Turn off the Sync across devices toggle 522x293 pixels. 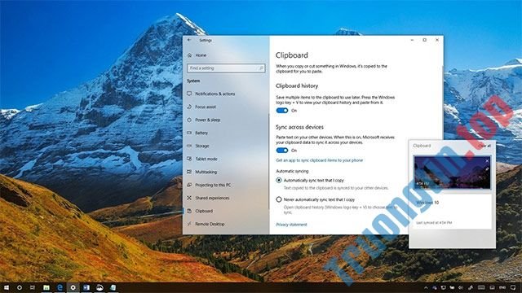(282, 151)
